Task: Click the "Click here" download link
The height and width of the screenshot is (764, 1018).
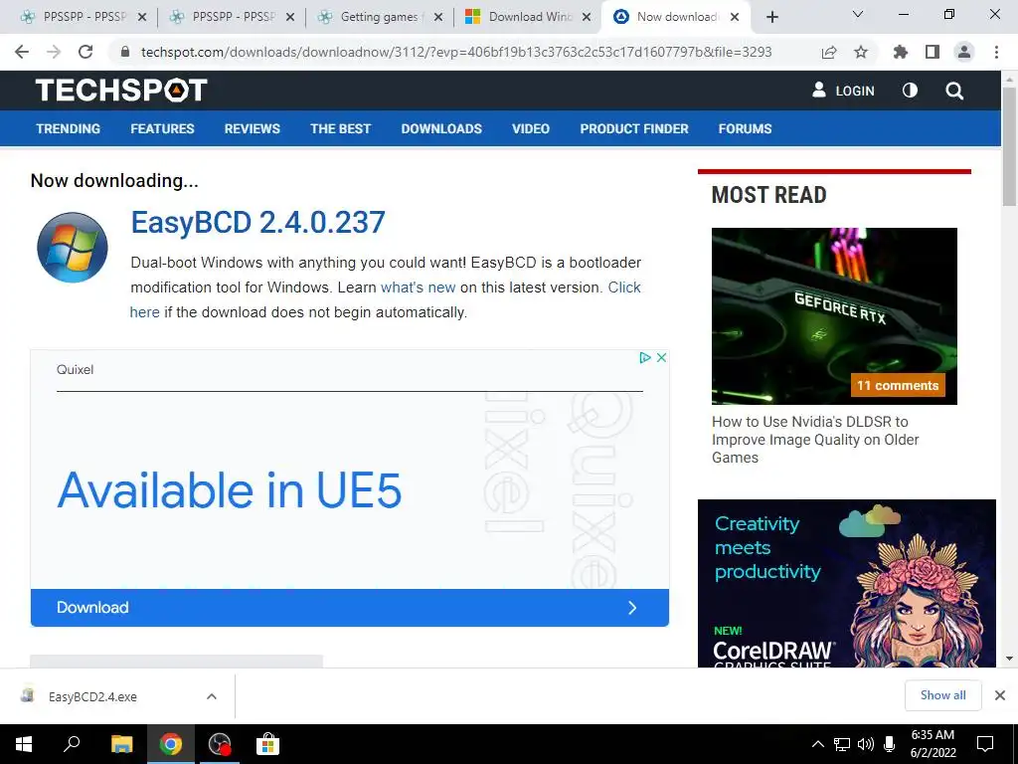Action: point(624,287)
